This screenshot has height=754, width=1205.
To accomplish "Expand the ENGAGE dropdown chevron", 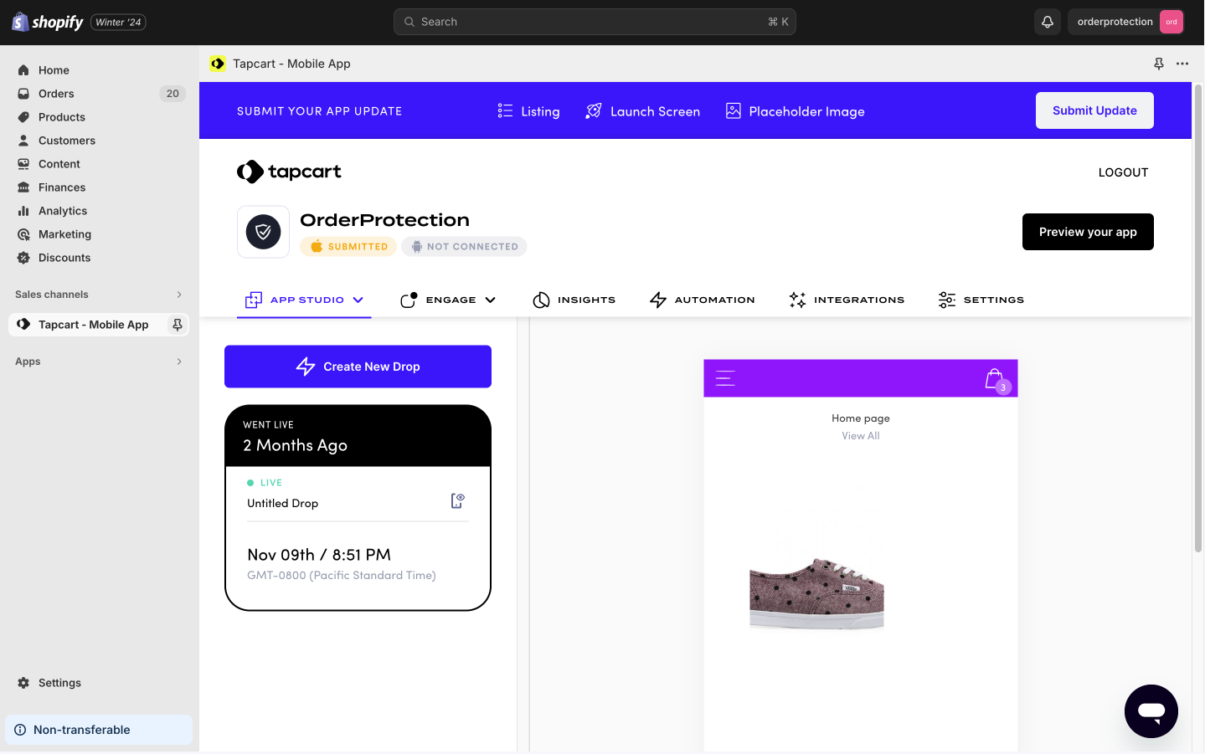I will 491,300.
